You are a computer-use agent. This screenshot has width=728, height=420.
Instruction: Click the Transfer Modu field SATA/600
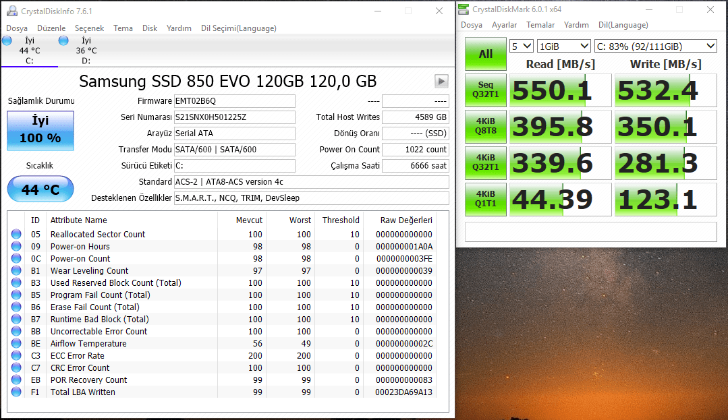(235, 150)
